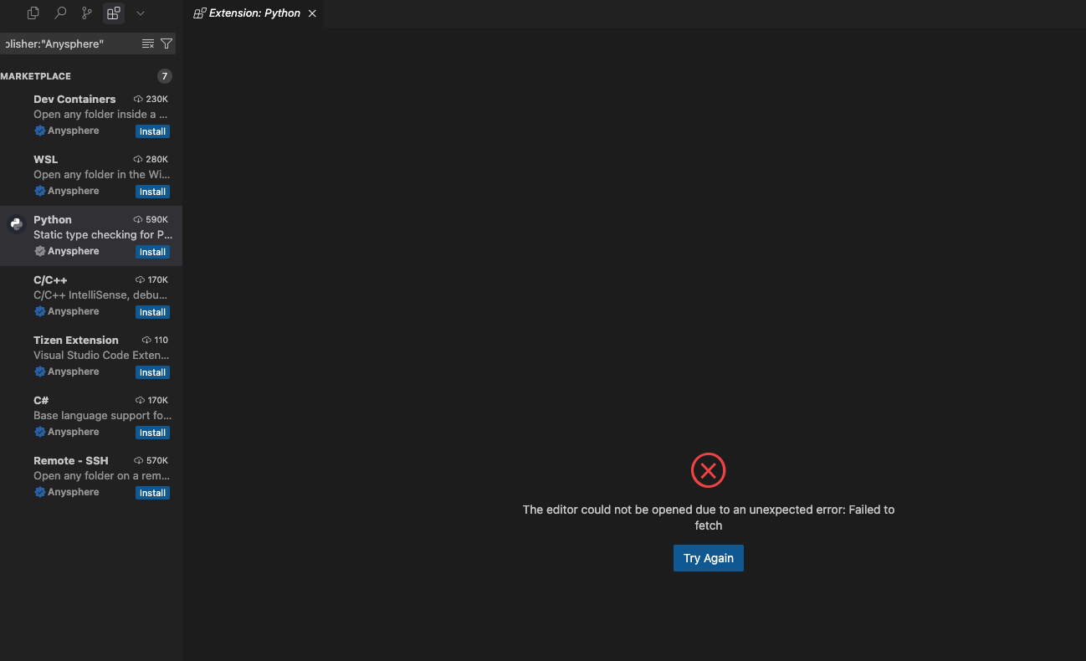1086x661 pixels.
Task: Click description "Static type checking for P..."
Action: [103, 234]
